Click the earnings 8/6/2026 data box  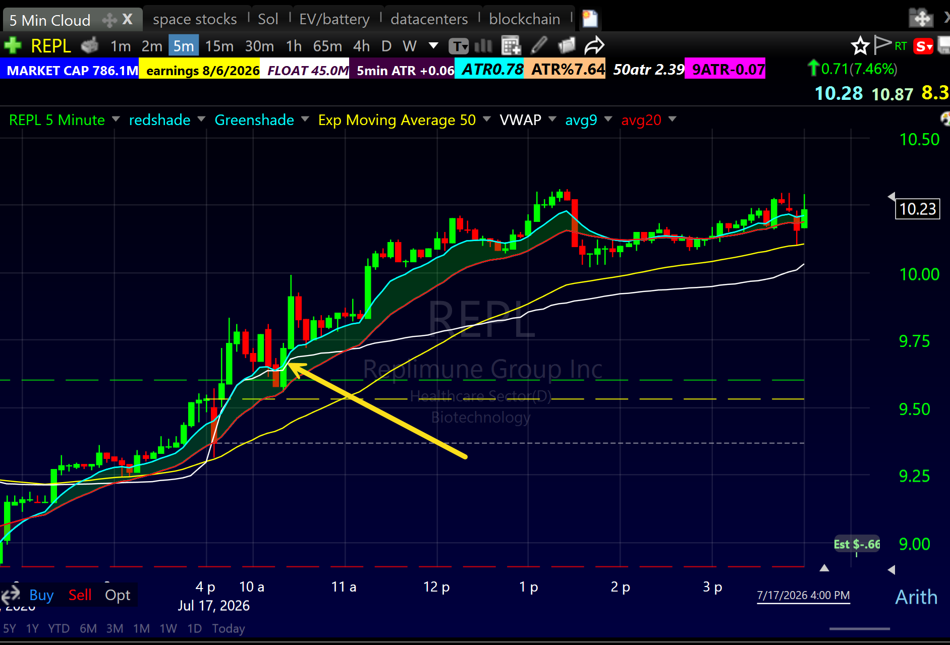200,70
